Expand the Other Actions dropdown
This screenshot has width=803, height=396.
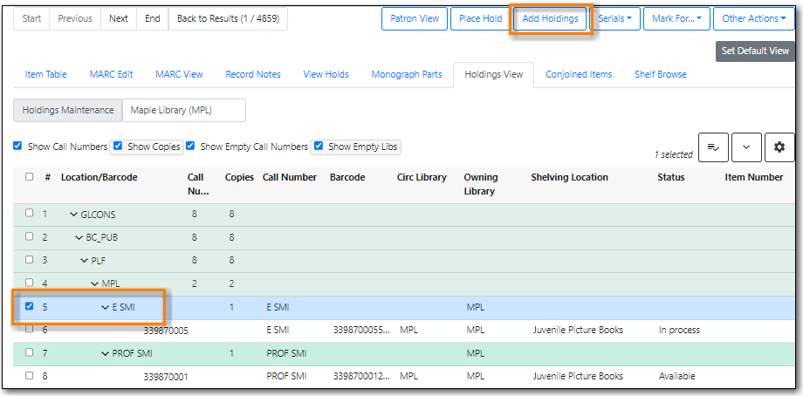tap(752, 18)
